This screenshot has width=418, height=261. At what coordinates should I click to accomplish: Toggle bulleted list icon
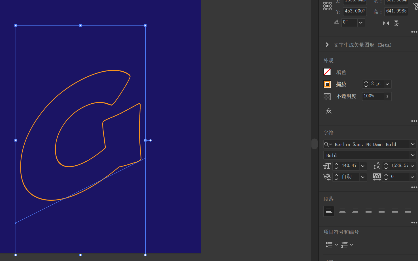pyautogui.click(x=329, y=245)
